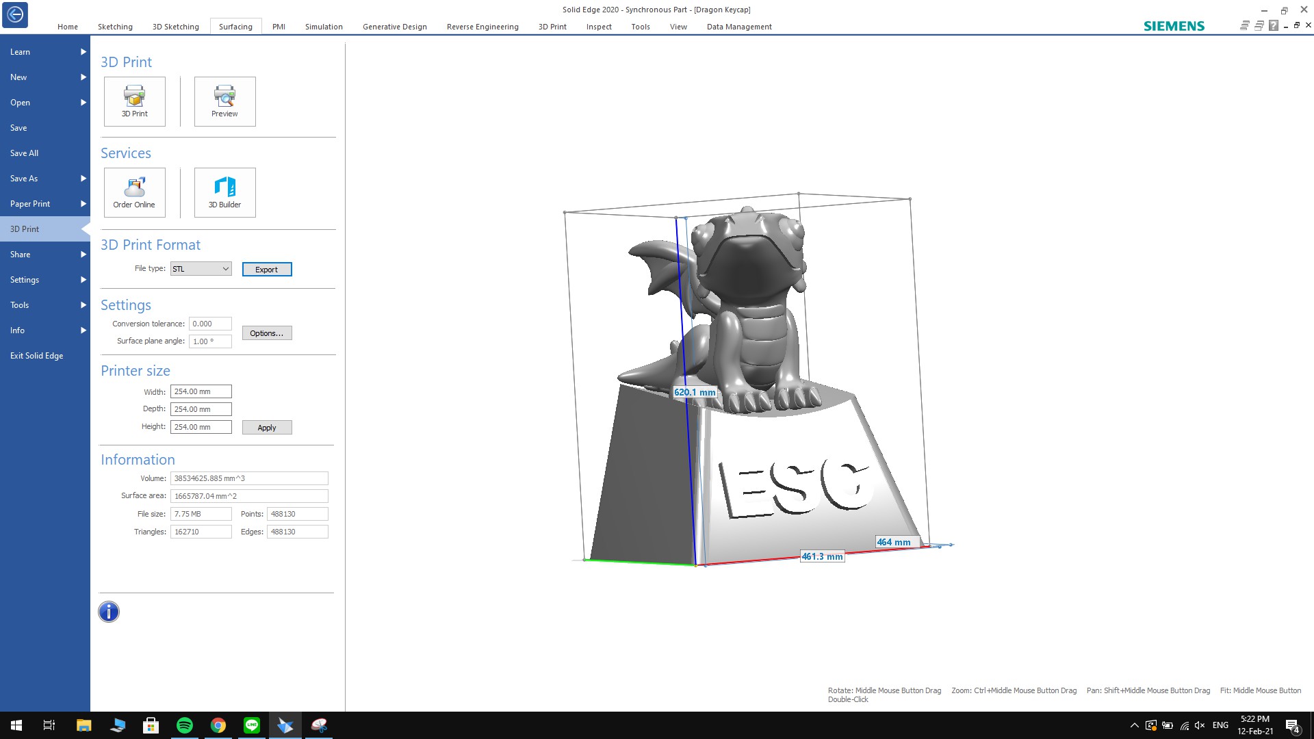Open LINE app from the taskbar

pos(251,725)
